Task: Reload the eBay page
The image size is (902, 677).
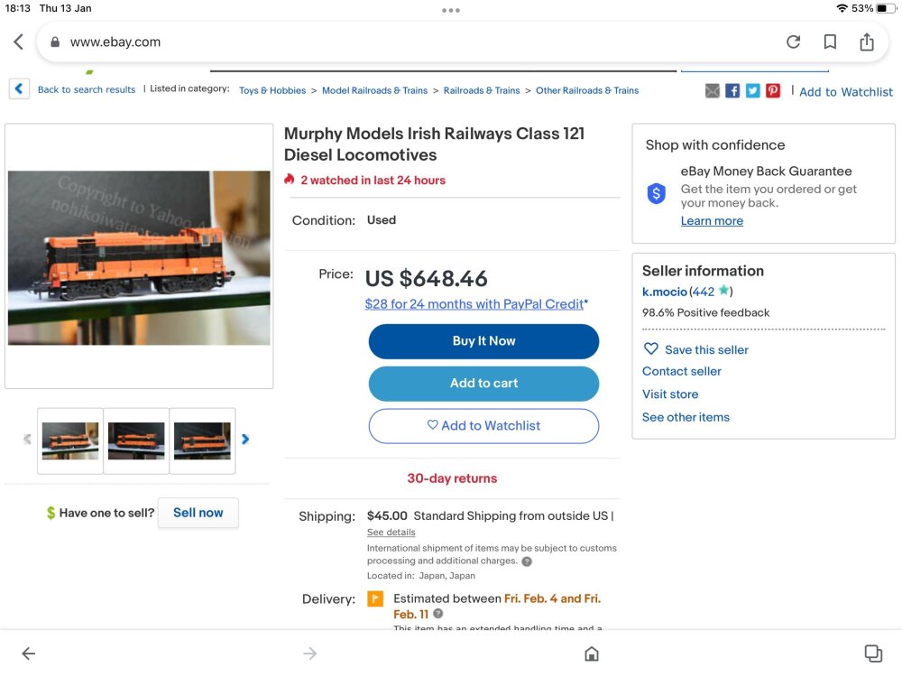Action: 794,42
